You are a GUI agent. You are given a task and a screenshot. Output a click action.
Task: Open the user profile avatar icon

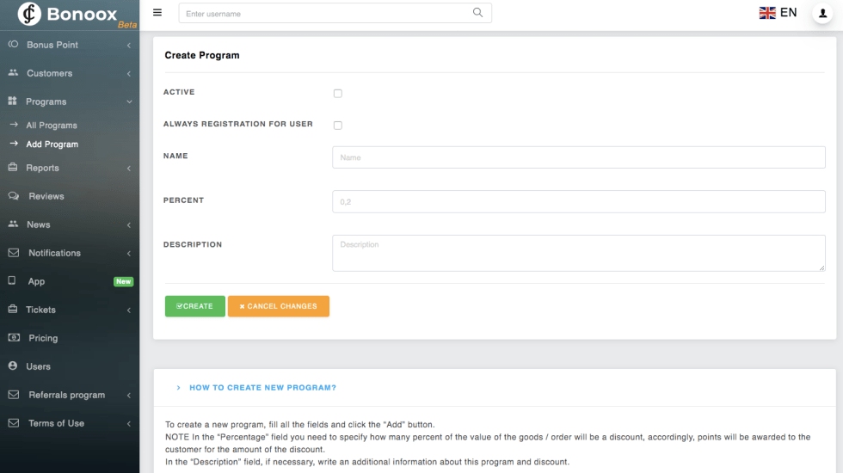pos(821,14)
